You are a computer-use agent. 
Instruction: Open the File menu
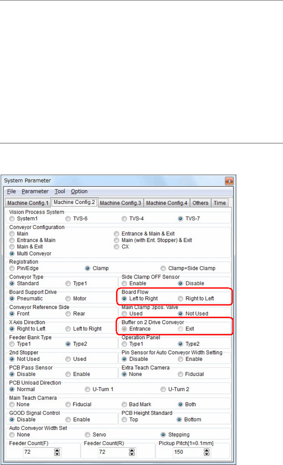click(x=11, y=191)
